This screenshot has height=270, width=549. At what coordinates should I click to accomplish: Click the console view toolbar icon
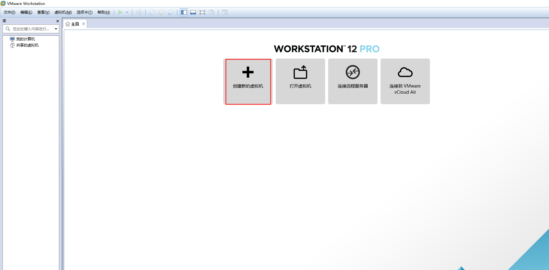pyautogui.click(x=225, y=12)
